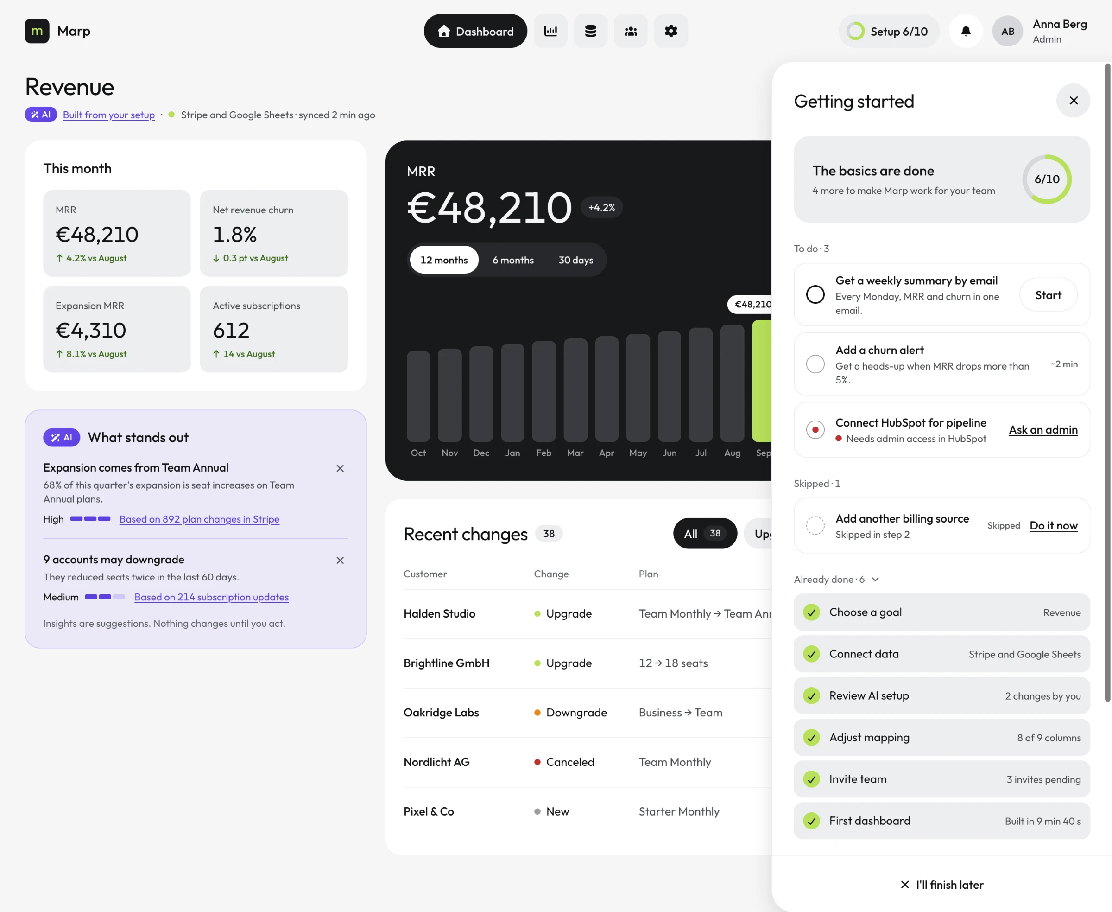
Task: Select the All 38 filter in Recent changes
Action: click(705, 533)
